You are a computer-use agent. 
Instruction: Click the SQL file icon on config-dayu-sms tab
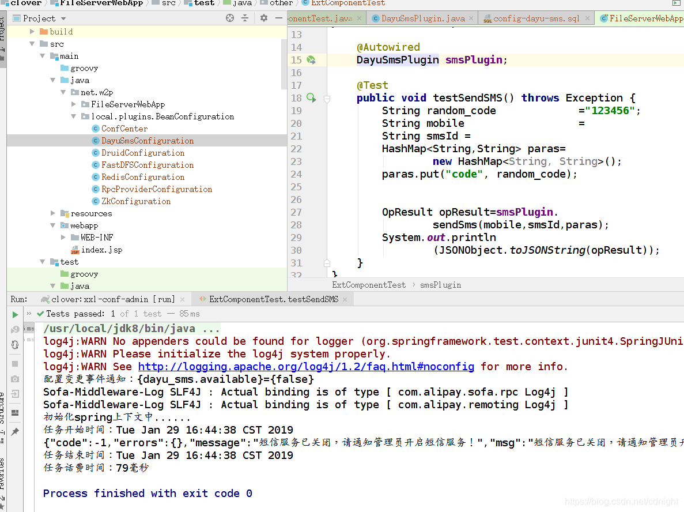click(488, 18)
